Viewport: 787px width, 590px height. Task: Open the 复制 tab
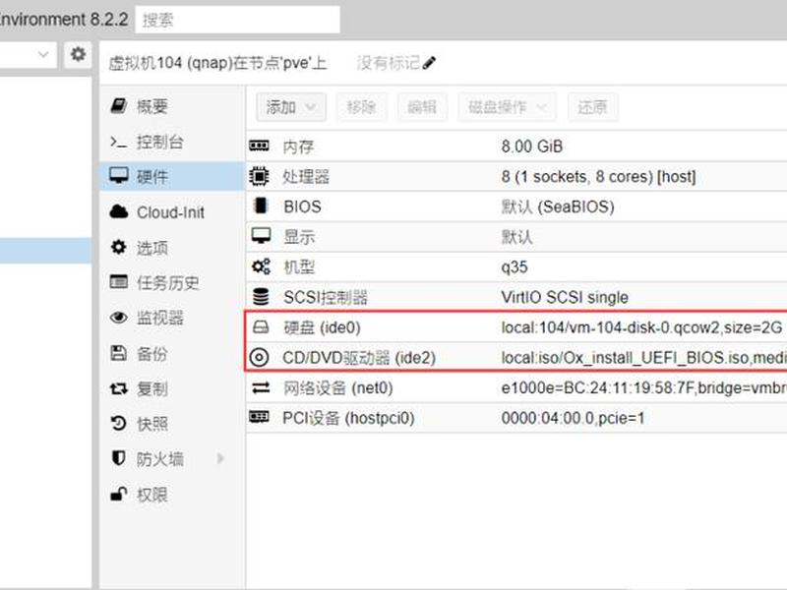click(171, 388)
